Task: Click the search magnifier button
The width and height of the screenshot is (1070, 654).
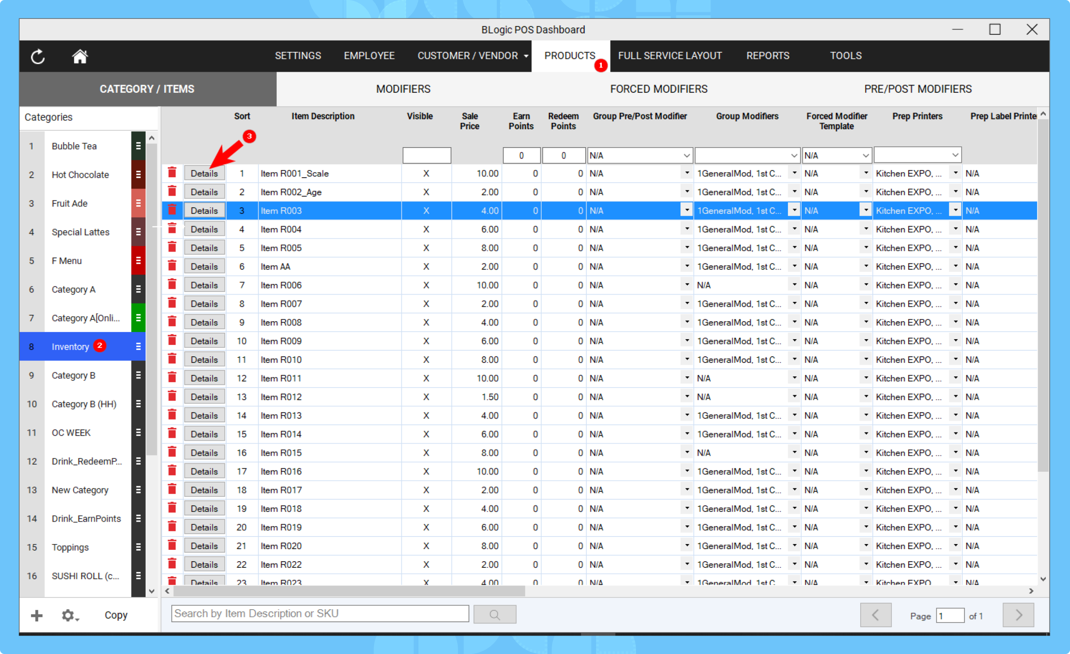Action: click(494, 614)
